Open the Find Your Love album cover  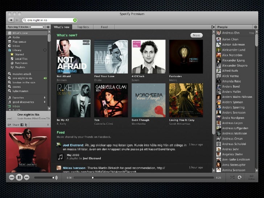click(111, 57)
